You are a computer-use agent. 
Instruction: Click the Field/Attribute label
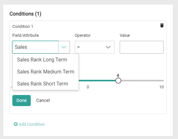pyautogui.click(x=26, y=35)
